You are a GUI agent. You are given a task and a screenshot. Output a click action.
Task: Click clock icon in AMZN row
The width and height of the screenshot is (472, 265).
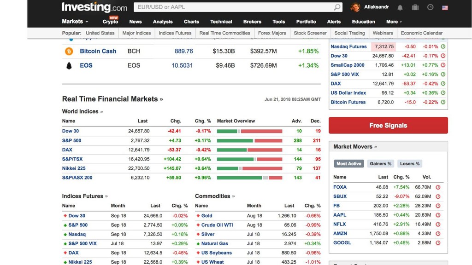click(x=438, y=233)
